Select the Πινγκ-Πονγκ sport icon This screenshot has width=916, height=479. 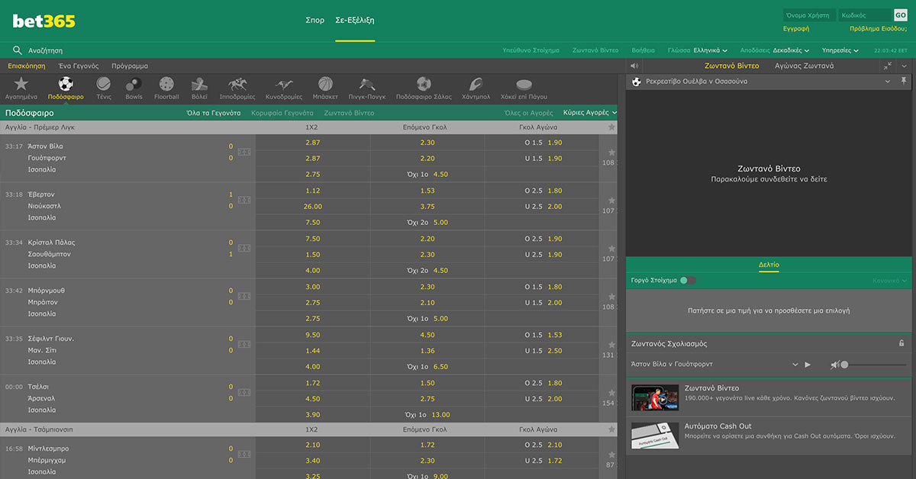367,84
